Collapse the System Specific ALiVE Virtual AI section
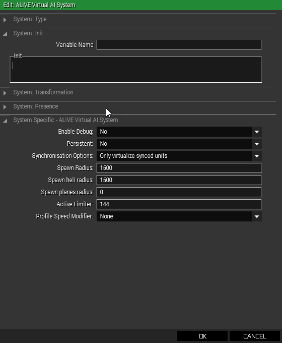Viewport: 282px width, 343px height. click(x=5, y=121)
